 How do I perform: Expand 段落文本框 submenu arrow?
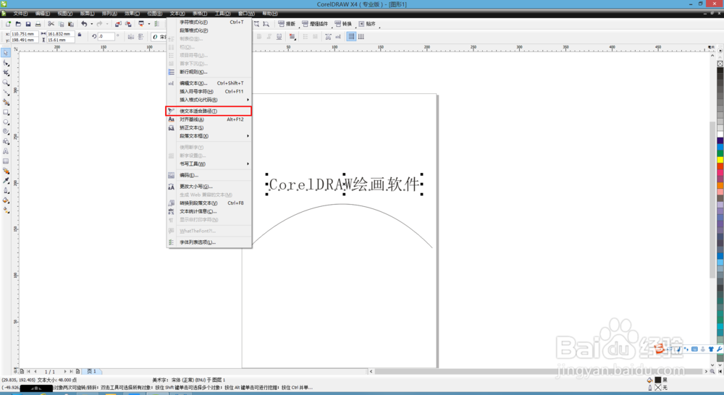[x=248, y=136]
